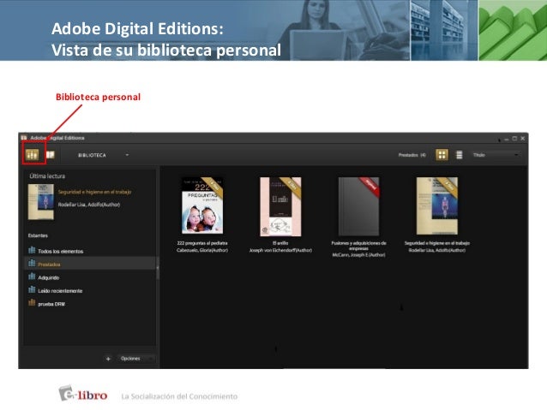Select 'Leído recientemente' shelf
The height and width of the screenshot is (410, 547).
(90, 290)
